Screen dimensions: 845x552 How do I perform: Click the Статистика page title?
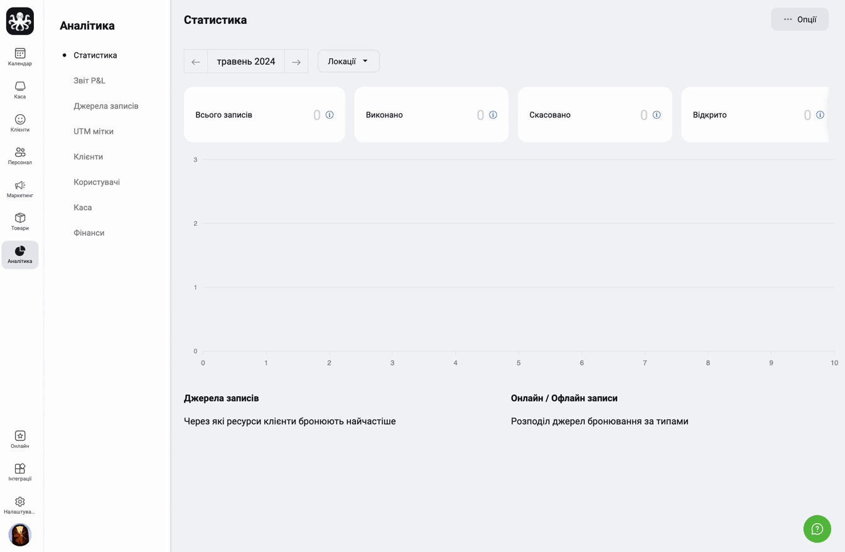point(215,20)
